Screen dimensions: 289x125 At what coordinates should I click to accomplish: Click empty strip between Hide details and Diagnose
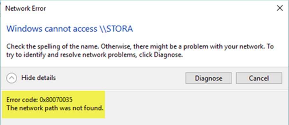pyautogui.click(x=121, y=78)
